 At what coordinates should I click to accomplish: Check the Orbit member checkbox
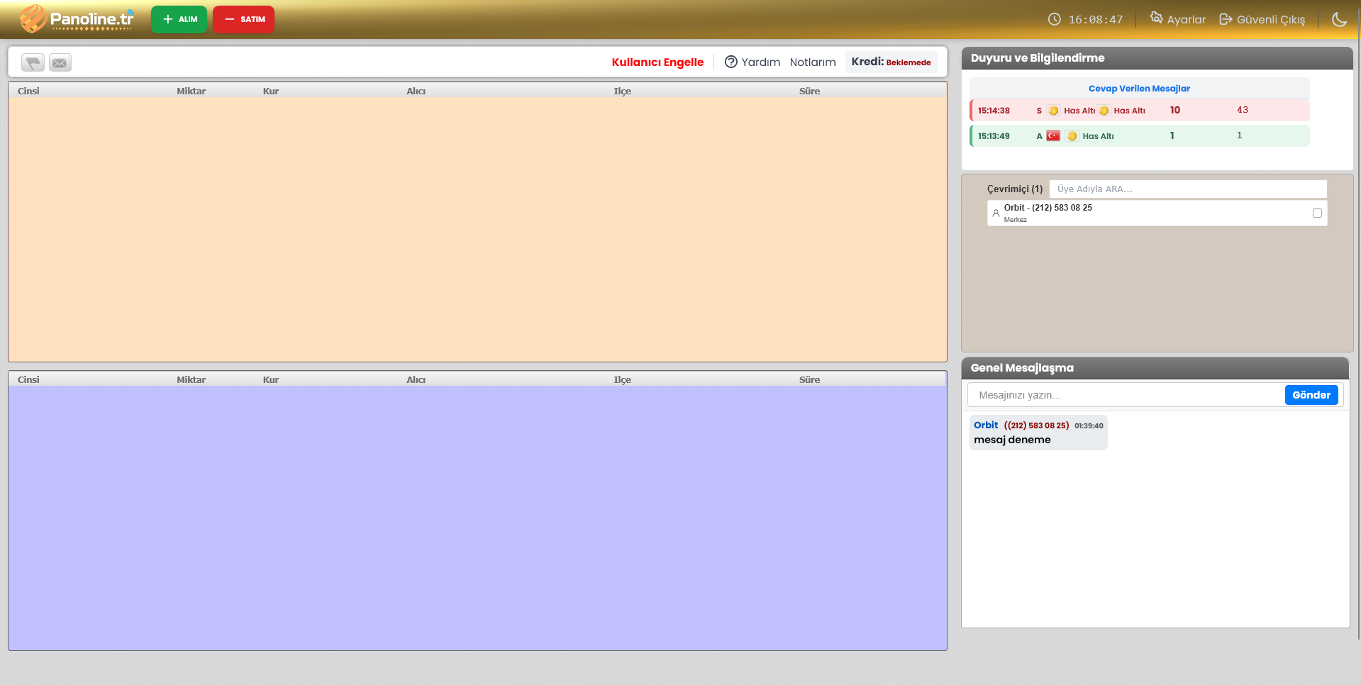(x=1317, y=213)
